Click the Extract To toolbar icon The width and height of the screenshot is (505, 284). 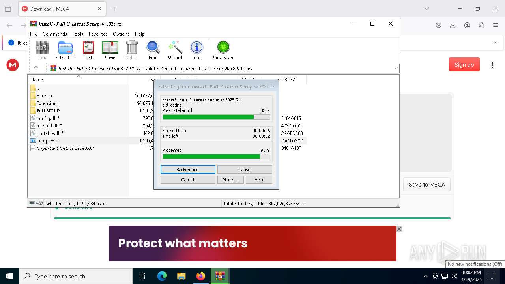[x=65, y=50]
